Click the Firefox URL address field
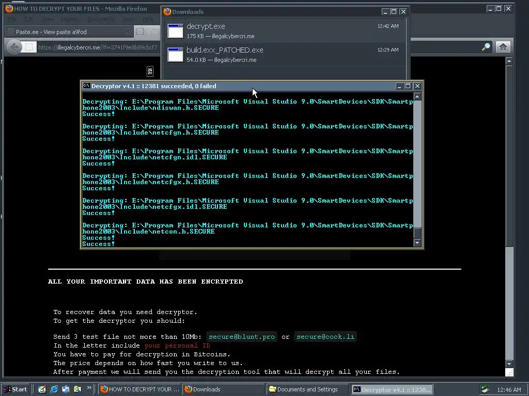This screenshot has height=396, width=529. point(98,47)
